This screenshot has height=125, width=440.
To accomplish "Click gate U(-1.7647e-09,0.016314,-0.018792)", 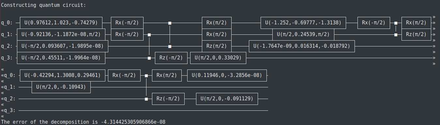I will click(302, 46).
